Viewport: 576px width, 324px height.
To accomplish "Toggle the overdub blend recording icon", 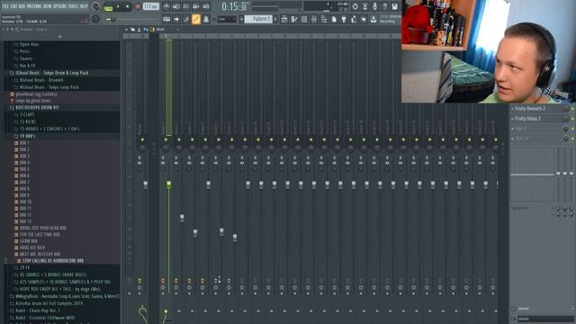I will (x=196, y=6).
